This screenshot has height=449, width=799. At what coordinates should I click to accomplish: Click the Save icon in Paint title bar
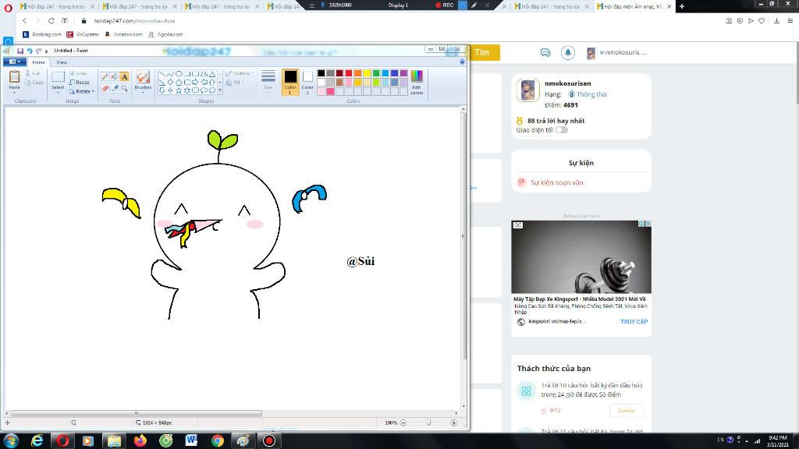[20, 51]
